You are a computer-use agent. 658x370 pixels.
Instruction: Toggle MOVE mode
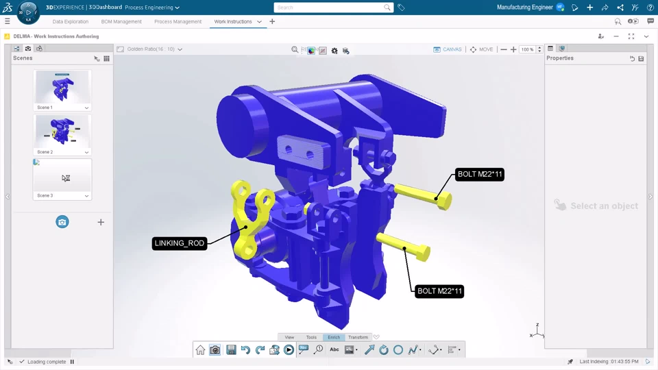481,49
